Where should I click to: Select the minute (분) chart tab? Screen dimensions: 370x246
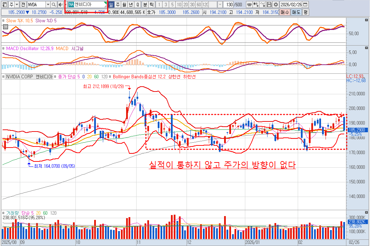point(145,5)
